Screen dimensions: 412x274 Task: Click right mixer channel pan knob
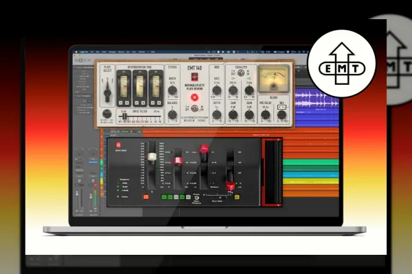point(93,181)
